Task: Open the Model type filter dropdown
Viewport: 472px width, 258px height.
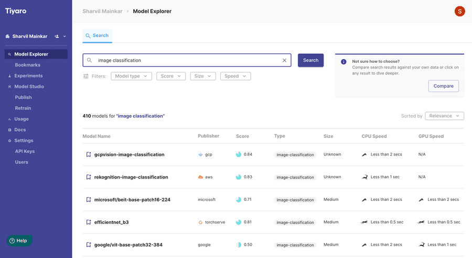Action: pos(131,76)
